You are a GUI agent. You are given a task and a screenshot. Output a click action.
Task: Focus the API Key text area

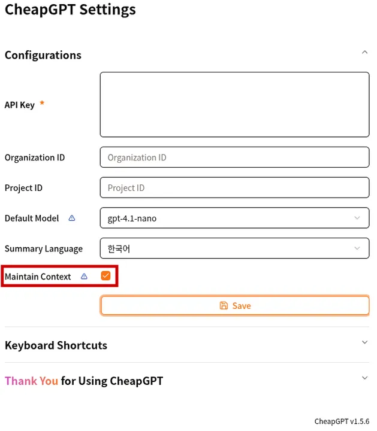click(x=234, y=105)
